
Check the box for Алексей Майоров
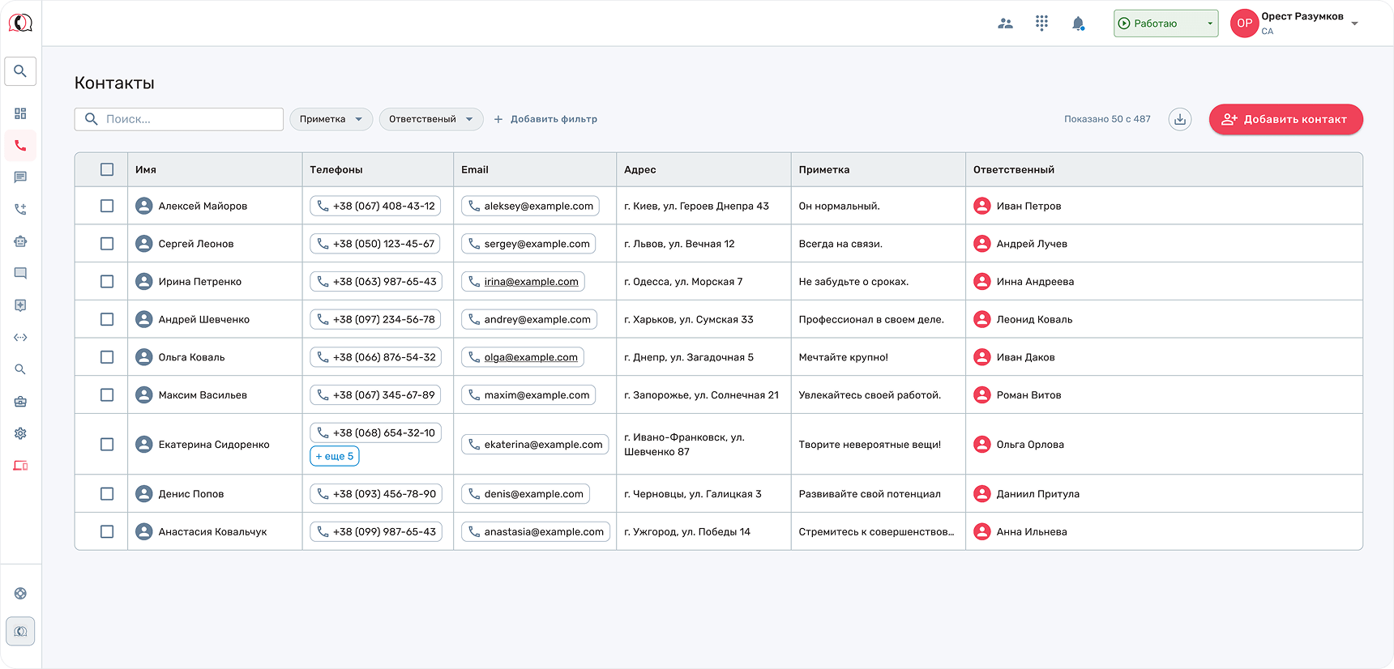click(x=107, y=206)
